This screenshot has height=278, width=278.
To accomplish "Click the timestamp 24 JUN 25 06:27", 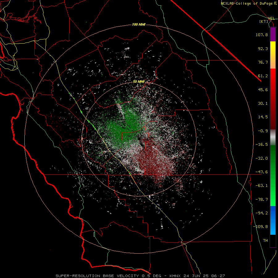I will click(x=204, y=276).
